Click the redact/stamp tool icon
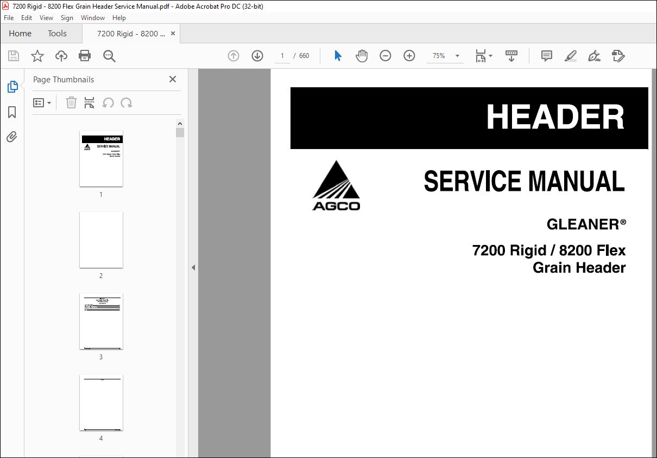This screenshot has height=458, width=657. pos(618,56)
